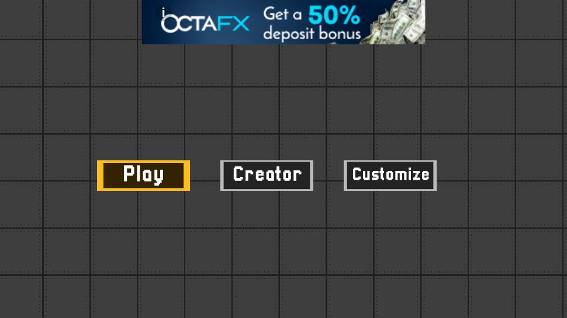Image resolution: width=567 pixels, height=318 pixels.
Task: Open the OctaFX advertisement banner
Action: click(283, 22)
